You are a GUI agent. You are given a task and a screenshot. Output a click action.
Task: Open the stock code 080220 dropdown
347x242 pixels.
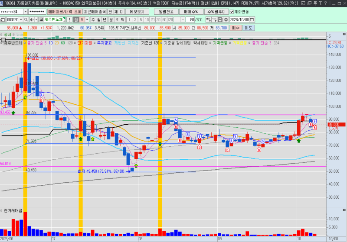pyautogui.click(x=21, y=19)
